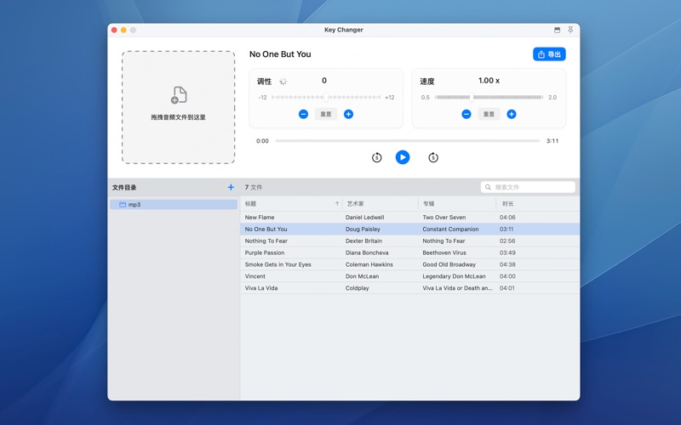Click the 导出 export button
This screenshot has width=681, height=425.
coord(549,54)
